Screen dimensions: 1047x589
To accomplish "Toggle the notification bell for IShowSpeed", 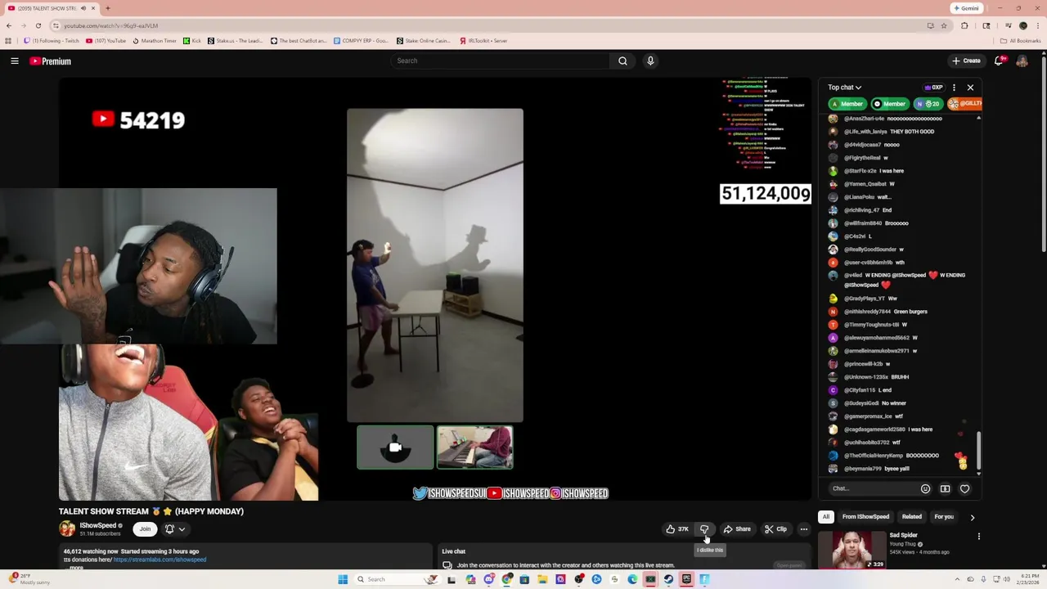I will [169, 529].
